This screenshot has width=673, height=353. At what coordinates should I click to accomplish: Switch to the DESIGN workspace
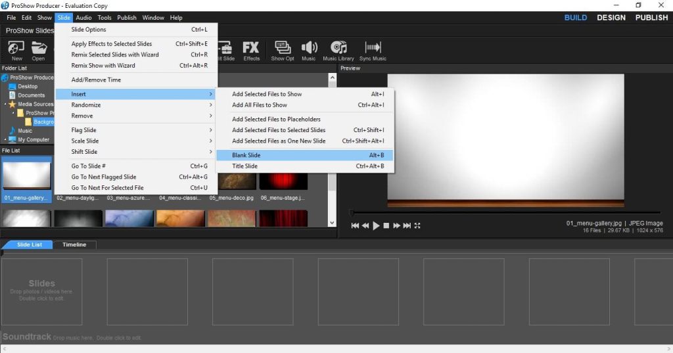611,18
